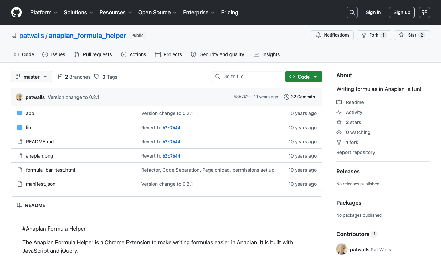
Task: Open the Pricing page
Action: click(x=229, y=12)
